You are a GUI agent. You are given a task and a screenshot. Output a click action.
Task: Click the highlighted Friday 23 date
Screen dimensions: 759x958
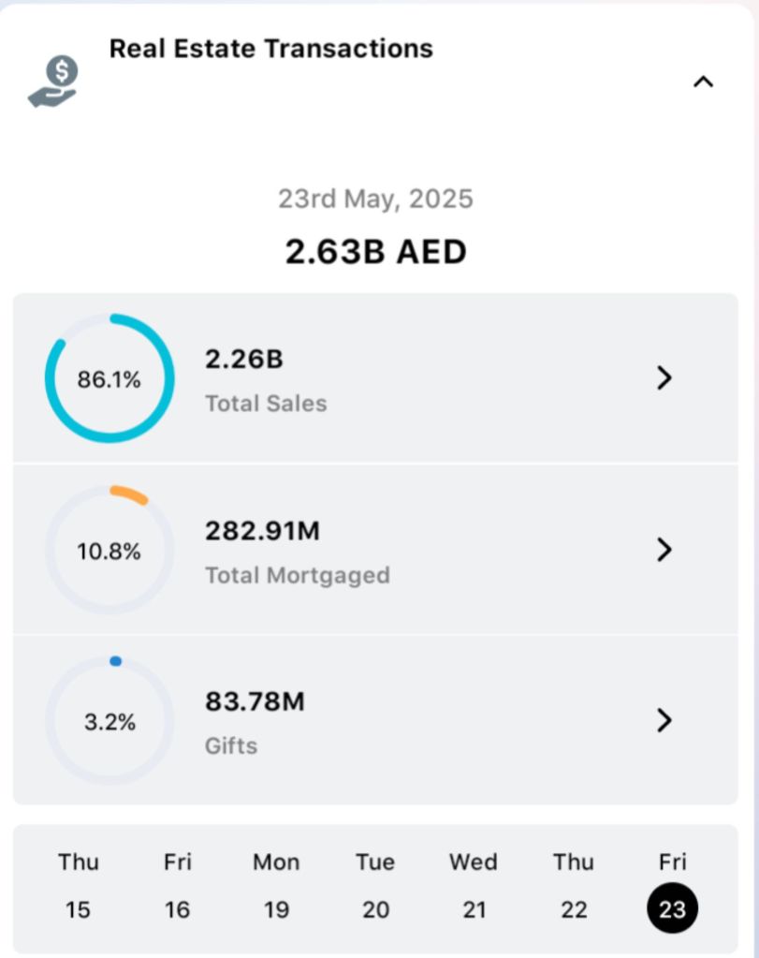(x=672, y=906)
